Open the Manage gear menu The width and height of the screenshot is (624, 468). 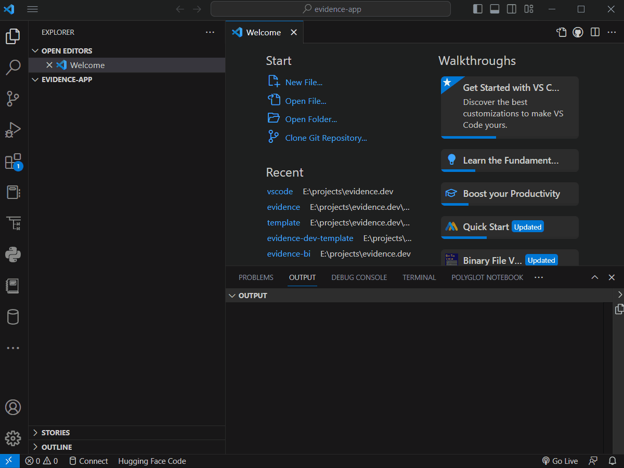[x=13, y=438]
